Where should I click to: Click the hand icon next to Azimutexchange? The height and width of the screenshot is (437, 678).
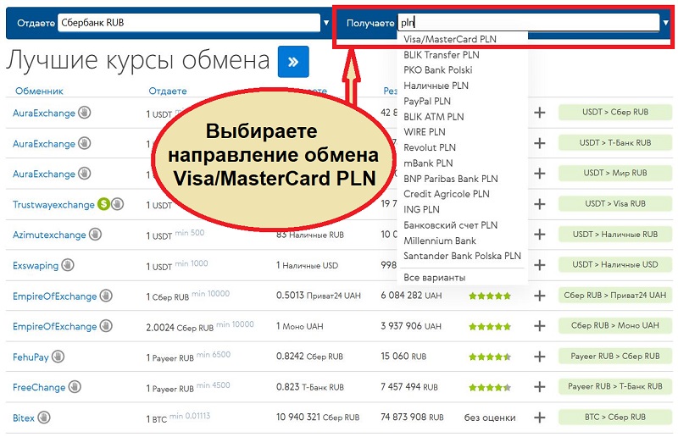click(95, 235)
